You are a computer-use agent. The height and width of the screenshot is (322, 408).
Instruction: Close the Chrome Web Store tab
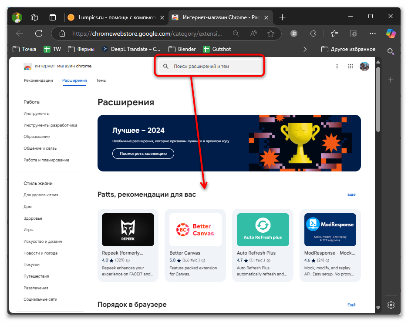[266, 17]
